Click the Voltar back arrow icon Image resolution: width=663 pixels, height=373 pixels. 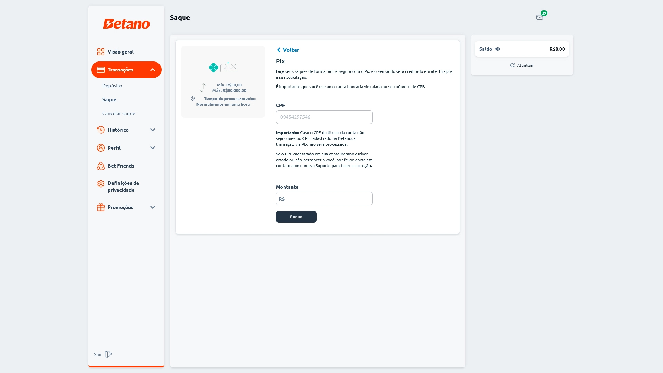[x=279, y=50]
